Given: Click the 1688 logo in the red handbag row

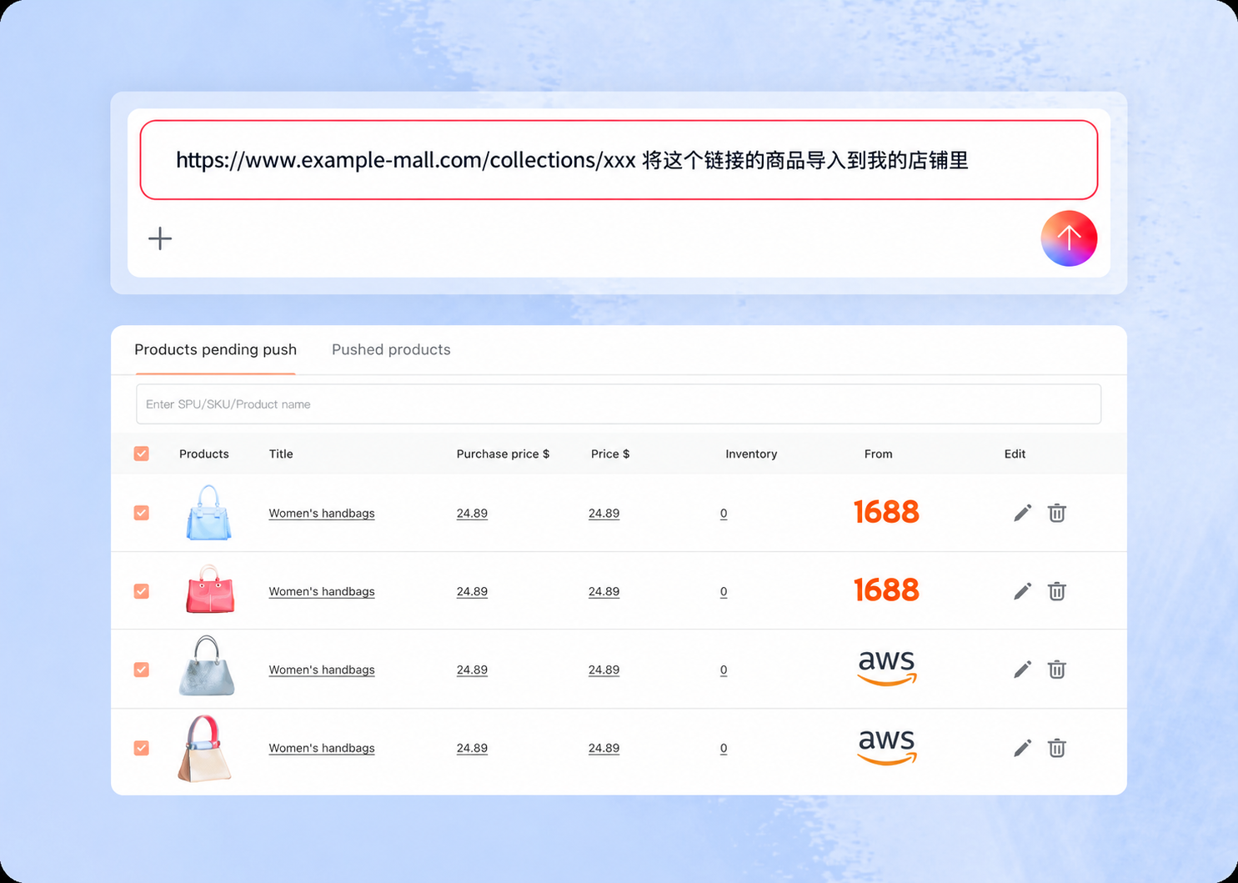Looking at the screenshot, I should (x=886, y=590).
